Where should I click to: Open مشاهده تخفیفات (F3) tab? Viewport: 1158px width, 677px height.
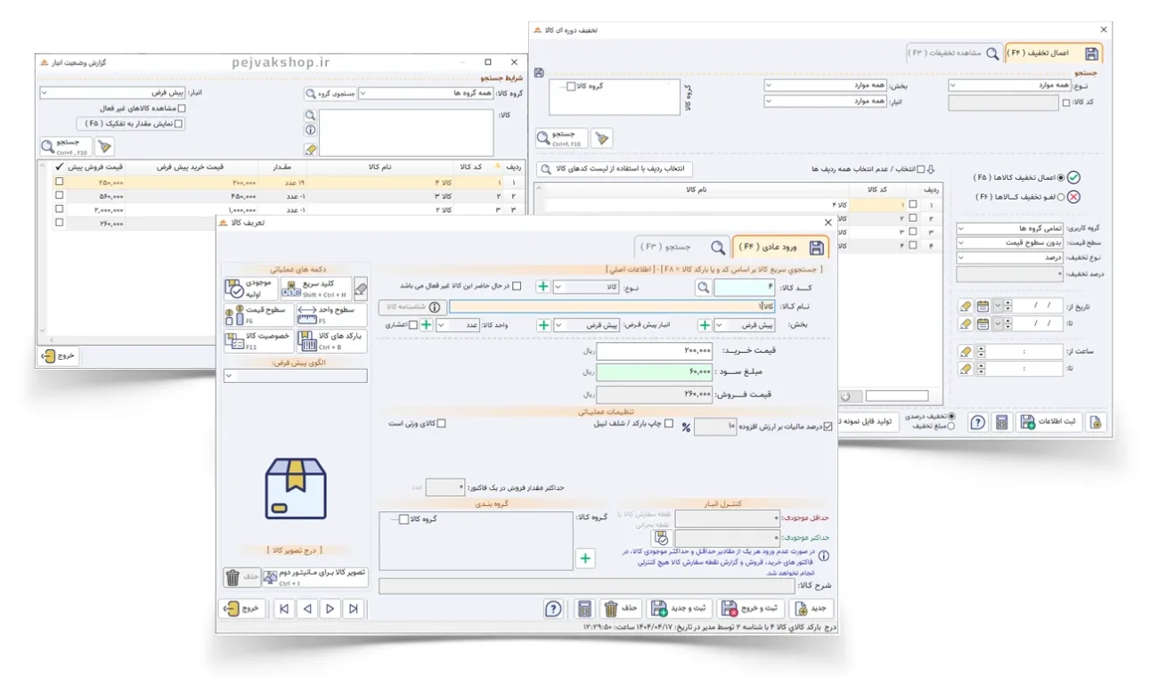click(x=954, y=53)
